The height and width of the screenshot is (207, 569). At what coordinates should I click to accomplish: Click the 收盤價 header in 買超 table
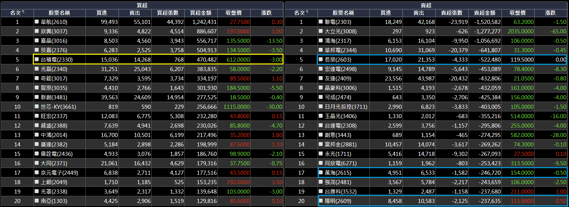pos(234,13)
